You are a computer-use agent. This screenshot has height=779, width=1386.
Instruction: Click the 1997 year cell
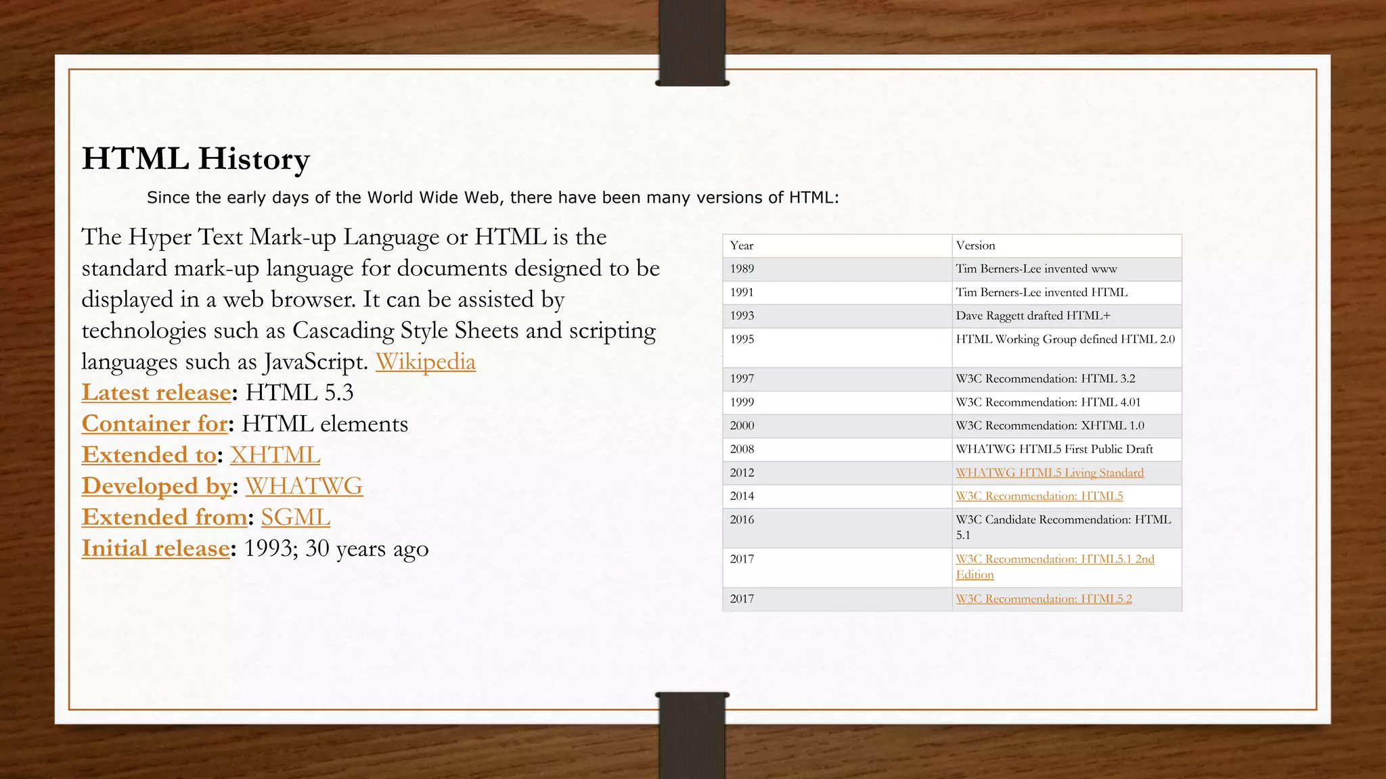pos(837,379)
